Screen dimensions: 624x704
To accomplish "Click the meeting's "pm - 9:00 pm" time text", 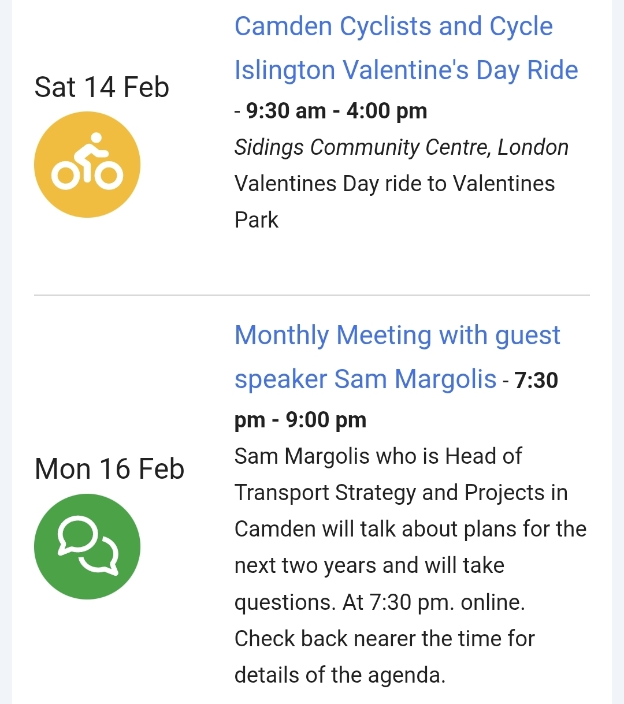I will click(x=300, y=420).
